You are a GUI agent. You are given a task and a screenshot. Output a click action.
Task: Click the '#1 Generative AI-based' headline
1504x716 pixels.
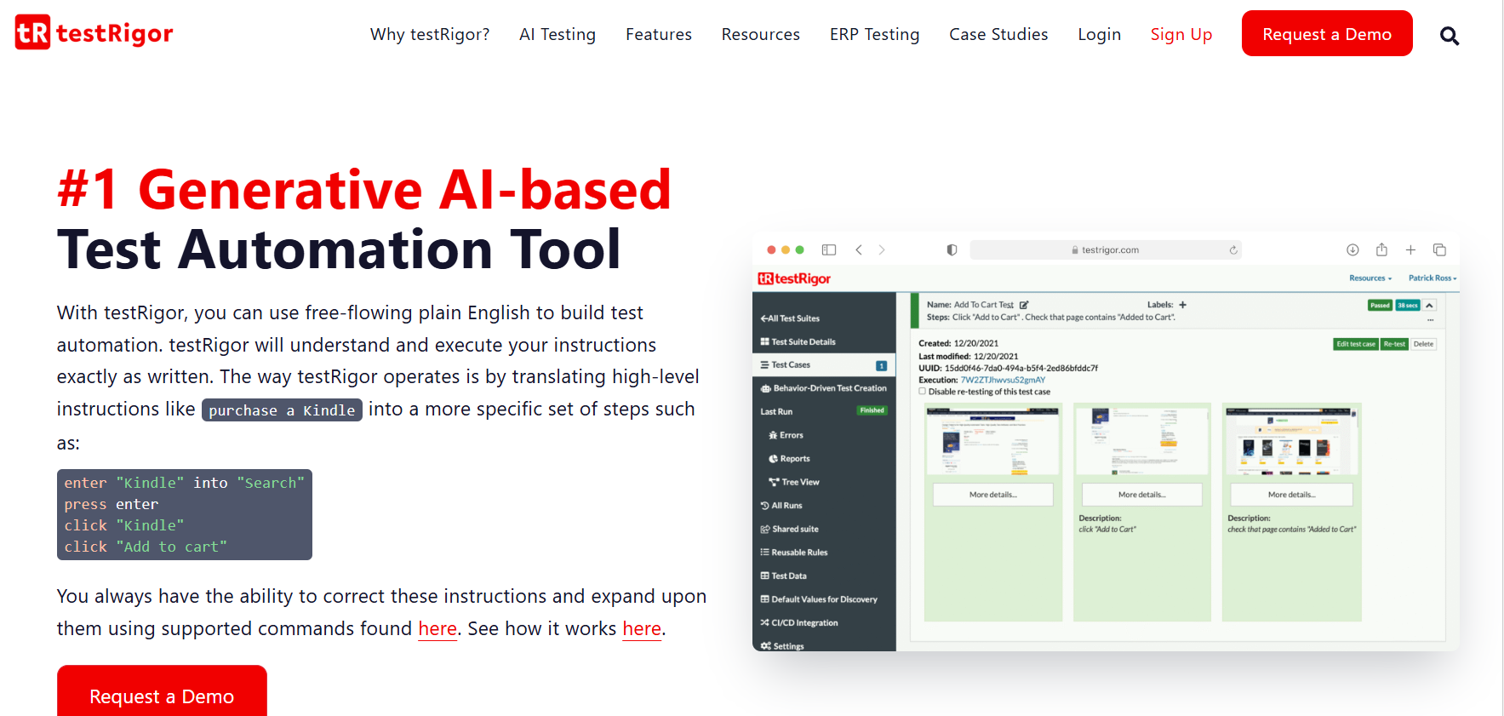[x=364, y=189]
